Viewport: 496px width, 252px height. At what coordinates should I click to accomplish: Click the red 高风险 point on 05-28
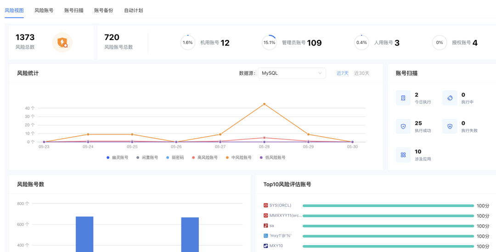[x=264, y=138]
